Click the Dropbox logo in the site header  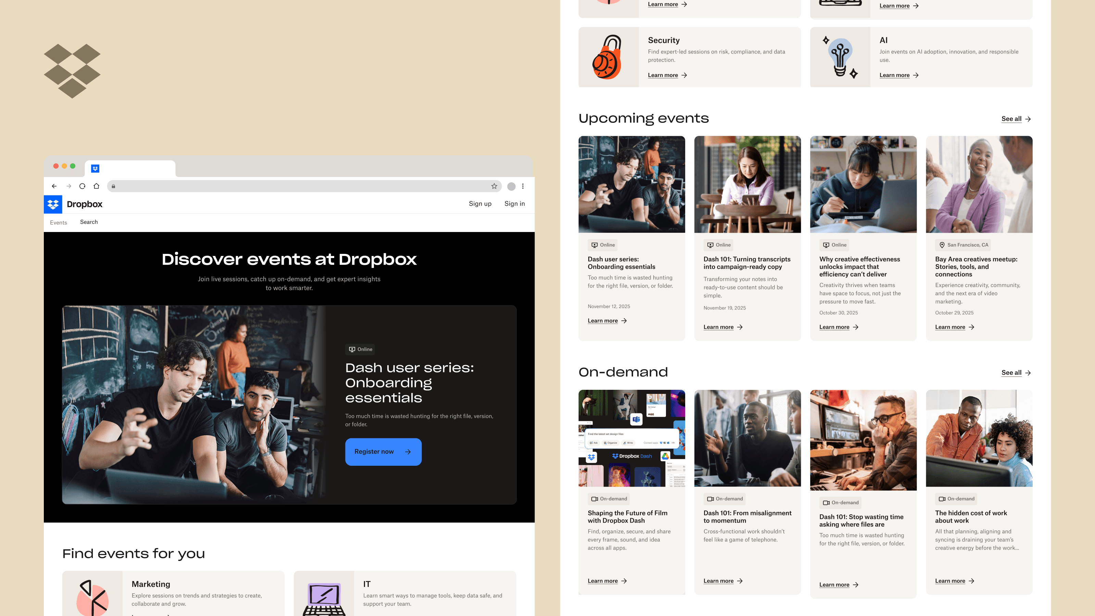pos(53,204)
